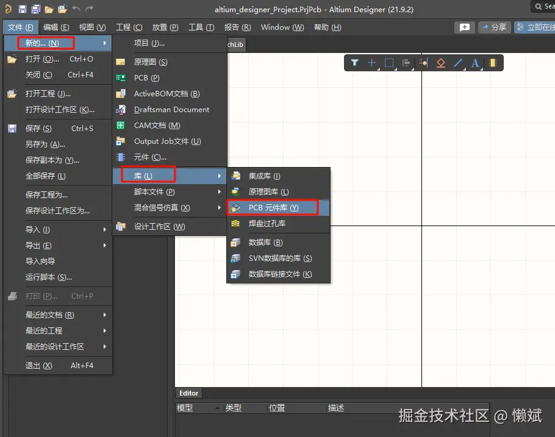This screenshot has height=437, width=555.
Task: Choose 原理图库 (L) in library submenu
Action: coord(278,192)
